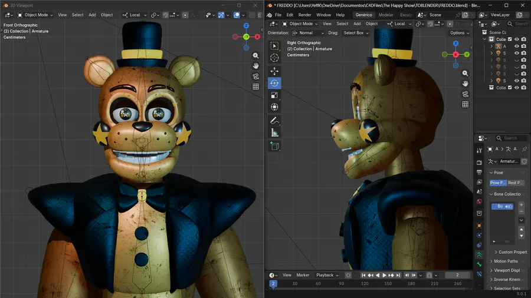This screenshot has height=298, width=531.
Task: Open Drag Select Box dropdown
Action: (x=356, y=33)
